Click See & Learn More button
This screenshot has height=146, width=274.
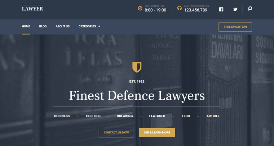pos(157,133)
